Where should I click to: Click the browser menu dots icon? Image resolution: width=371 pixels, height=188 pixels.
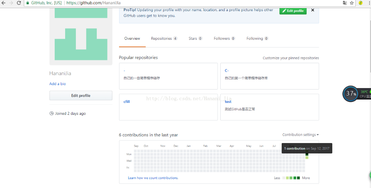tap(370, 3)
